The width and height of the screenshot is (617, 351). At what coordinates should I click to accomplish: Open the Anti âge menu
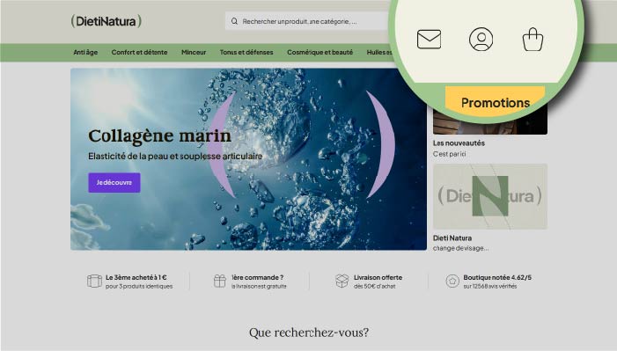click(x=85, y=52)
